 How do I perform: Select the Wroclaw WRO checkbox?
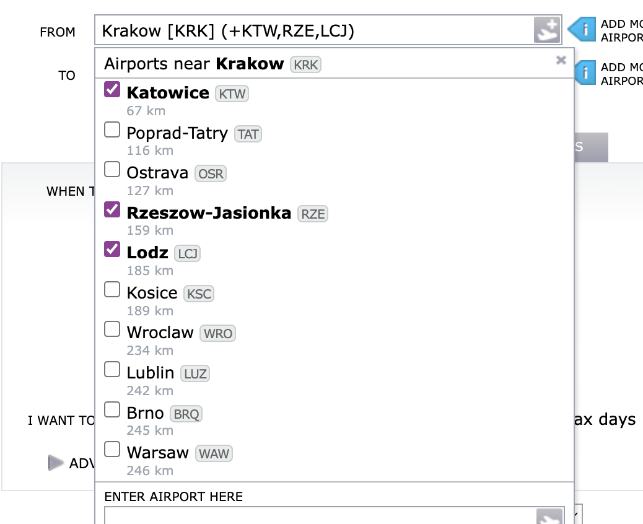coord(112,330)
